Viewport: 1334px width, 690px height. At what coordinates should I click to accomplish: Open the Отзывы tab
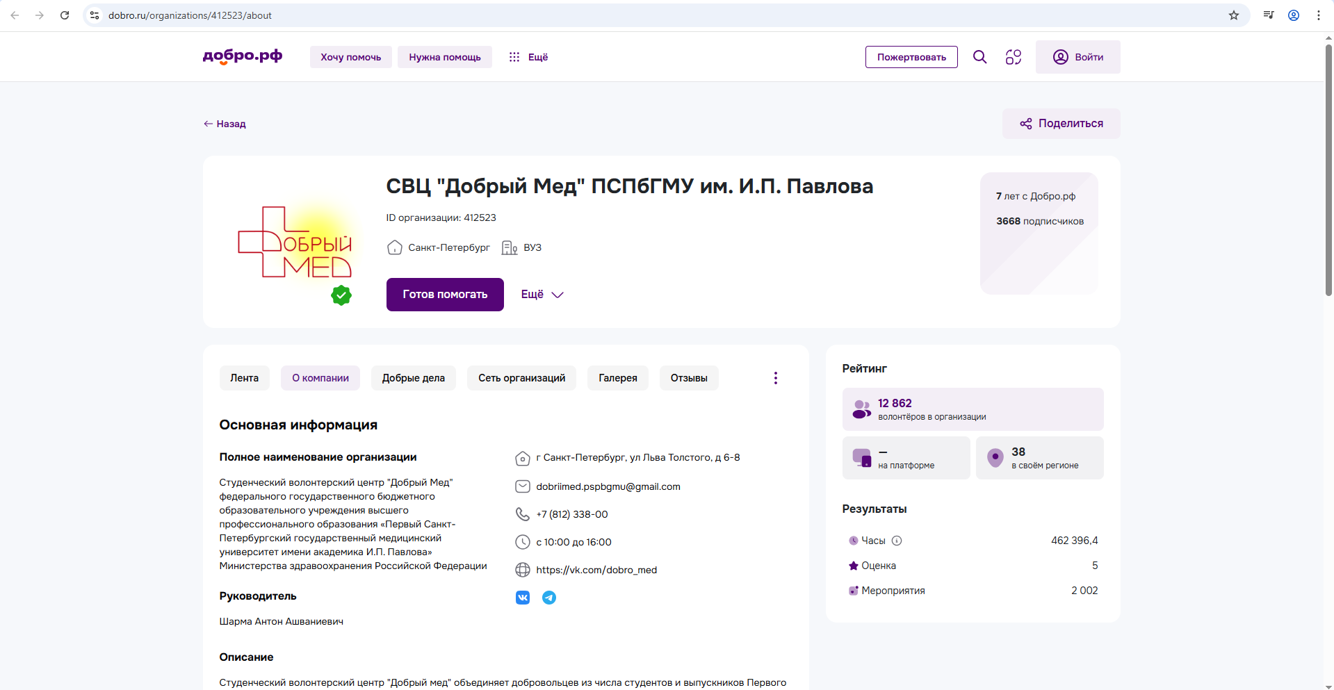click(x=689, y=378)
